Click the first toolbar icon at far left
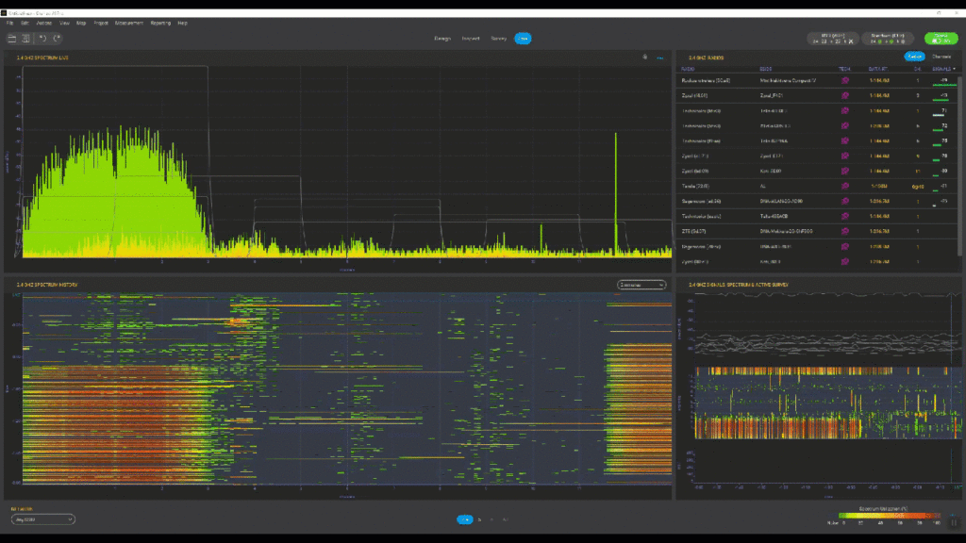 12,39
